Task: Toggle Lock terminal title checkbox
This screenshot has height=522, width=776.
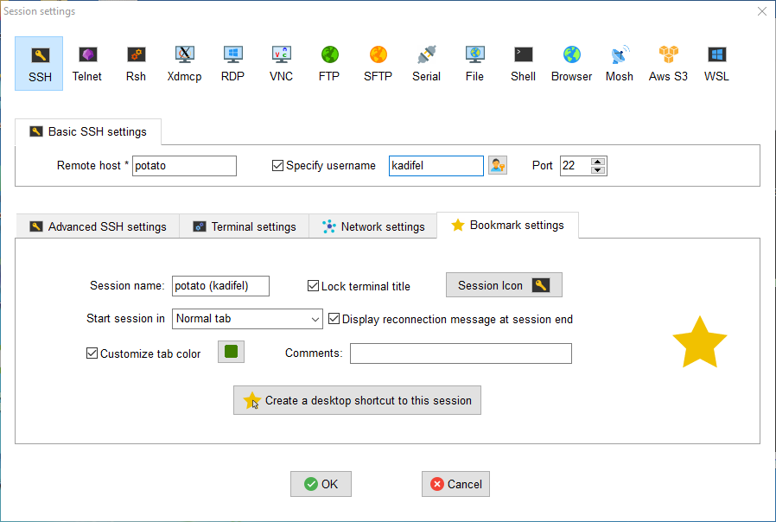Action: pyautogui.click(x=314, y=286)
